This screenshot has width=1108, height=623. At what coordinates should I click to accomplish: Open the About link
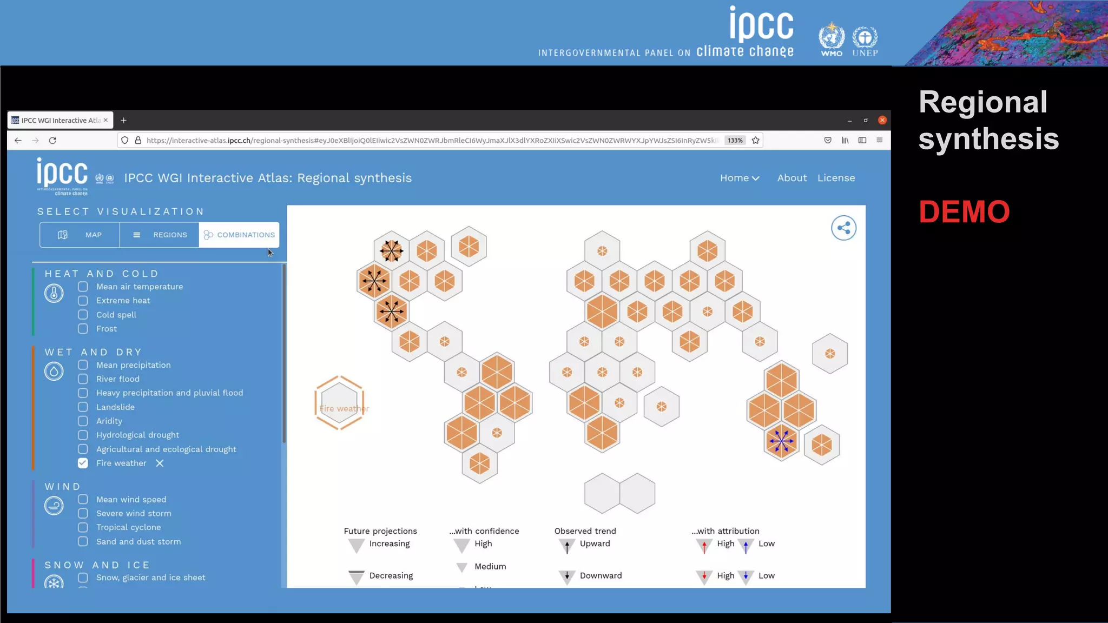coord(792,178)
